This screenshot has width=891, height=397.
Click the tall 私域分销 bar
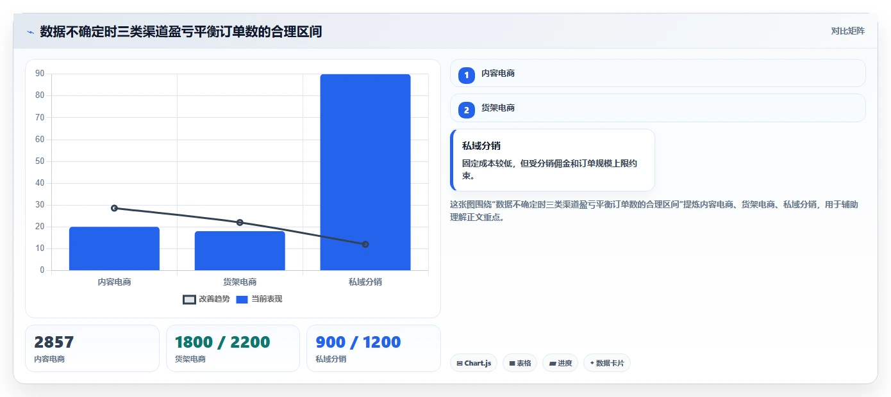pos(365,172)
